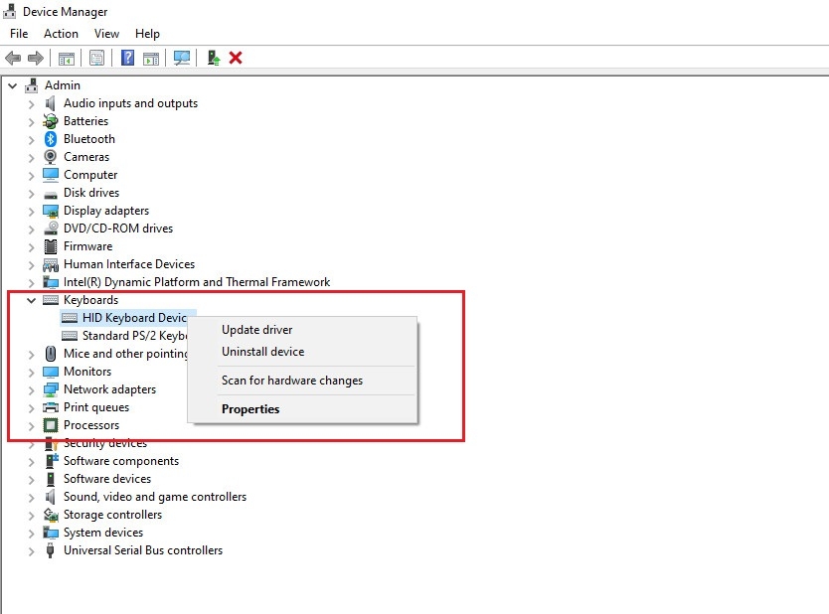Click the Mice and pointing devices mouse icon
Screen dimensions: 829x614
coord(51,354)
